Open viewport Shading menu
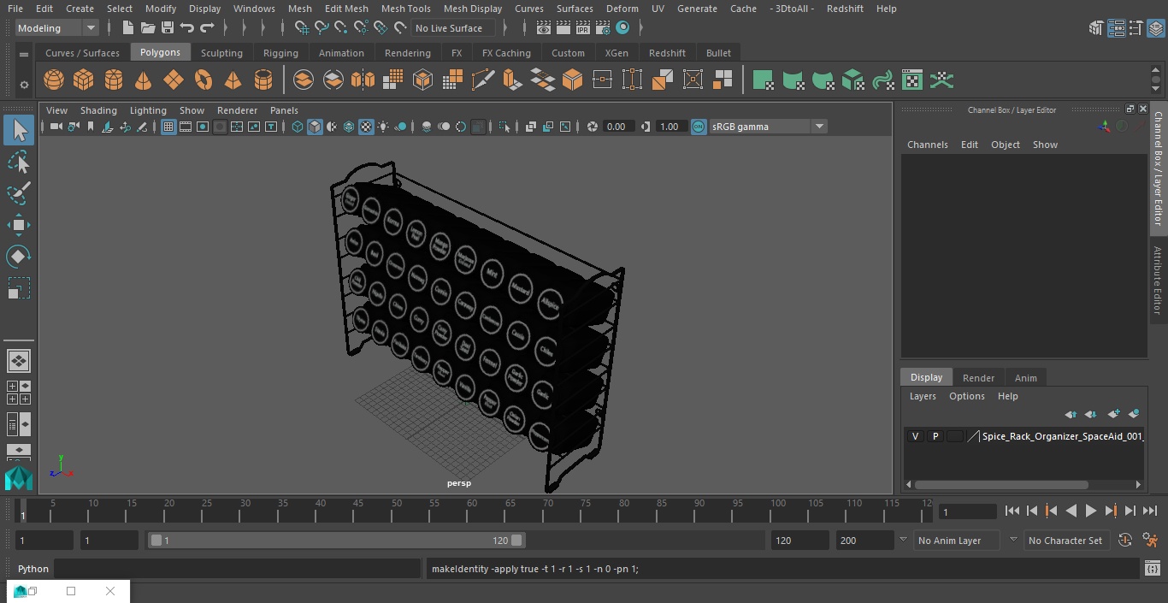The height and width of the screenshot is (603, 1168). 98,110
